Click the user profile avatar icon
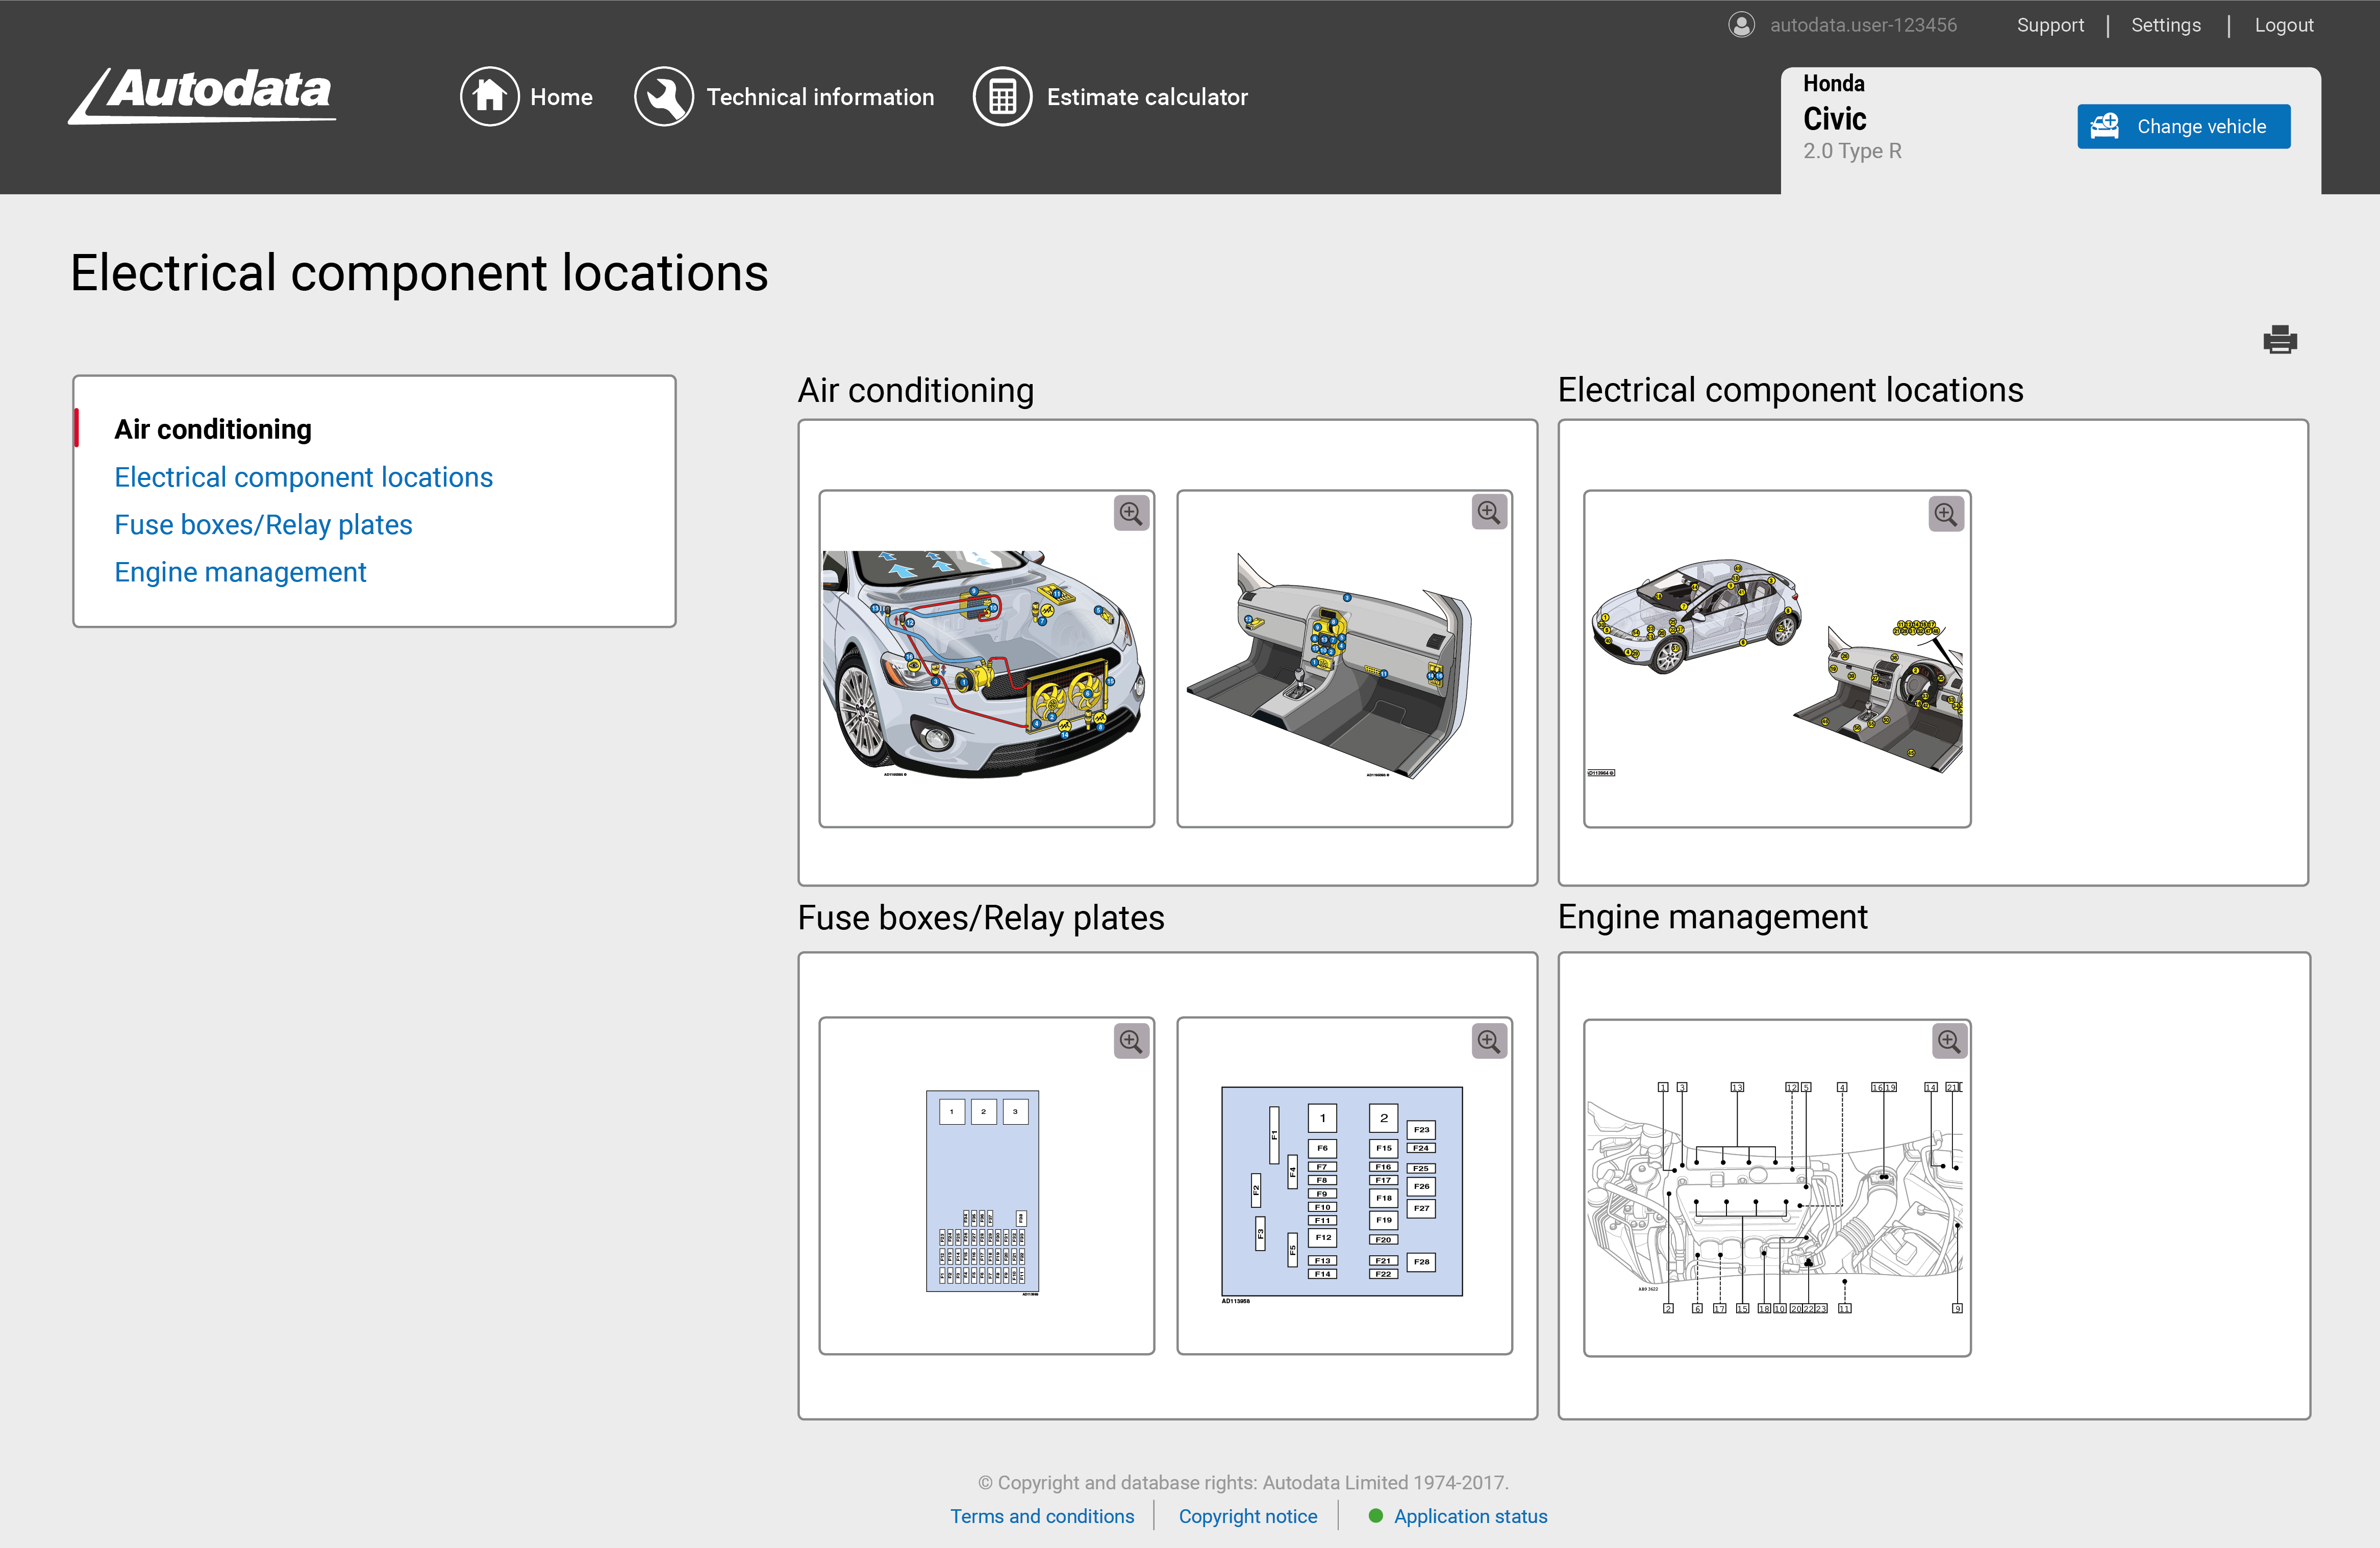Viewport: 2380px width, 1548px height. [x=1742, y=25]
